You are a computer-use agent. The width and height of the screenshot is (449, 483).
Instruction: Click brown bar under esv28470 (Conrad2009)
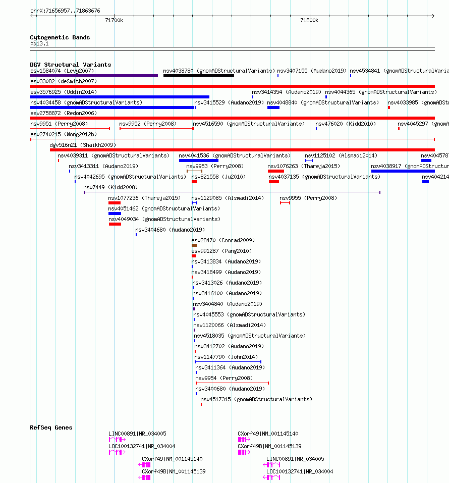[x=194, y=245]
